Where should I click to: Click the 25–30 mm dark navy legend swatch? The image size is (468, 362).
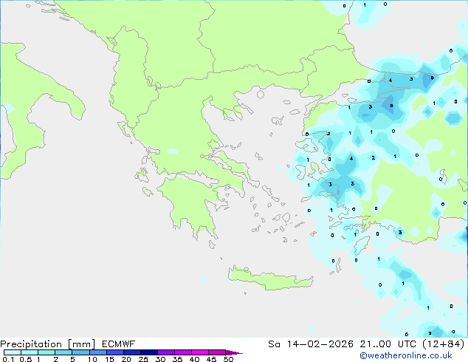point(148,352)
